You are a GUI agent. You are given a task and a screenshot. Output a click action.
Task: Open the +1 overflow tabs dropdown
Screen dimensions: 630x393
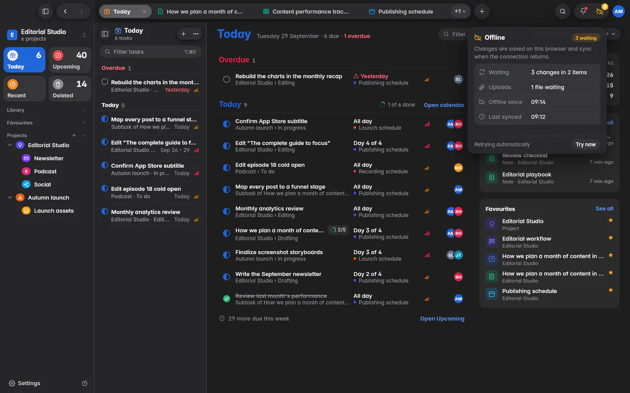click(461, 11)
